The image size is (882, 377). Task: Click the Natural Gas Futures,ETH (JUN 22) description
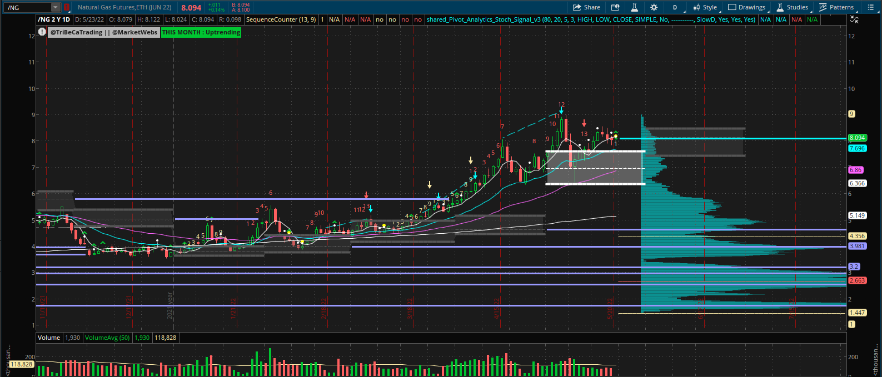pos(124,7)
